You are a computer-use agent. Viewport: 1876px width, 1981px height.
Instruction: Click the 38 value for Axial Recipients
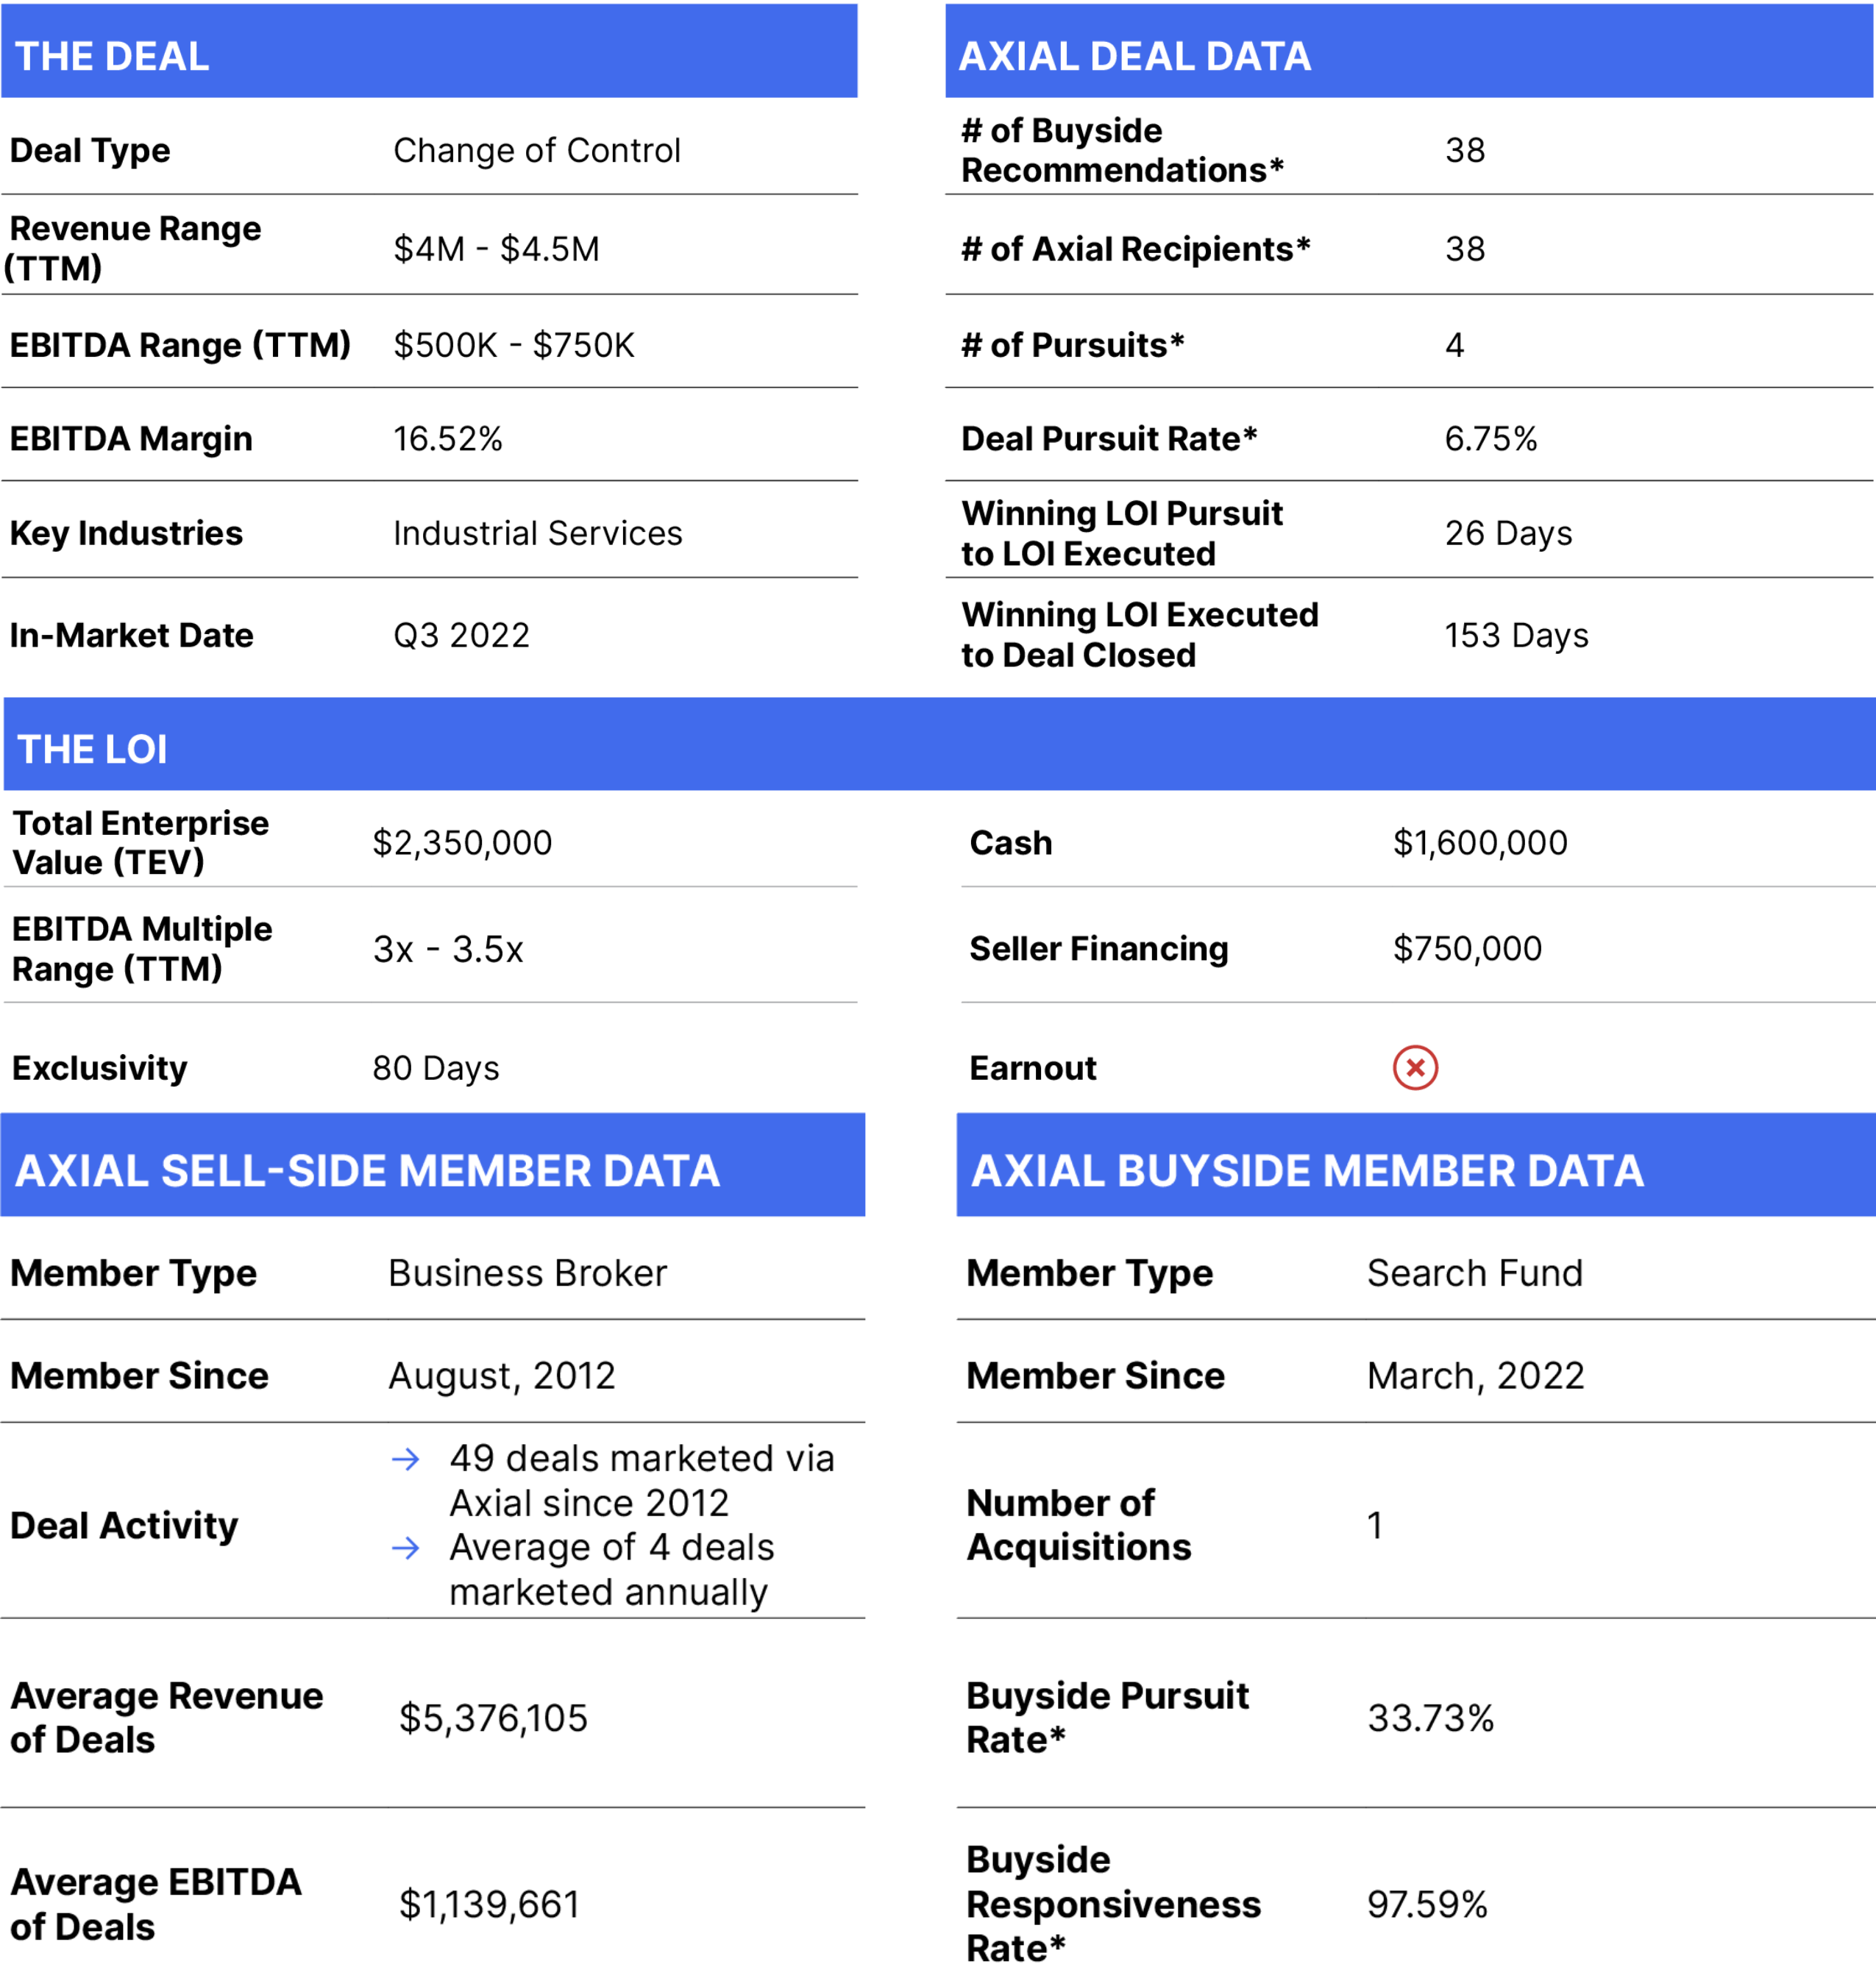click(1465, 248)
